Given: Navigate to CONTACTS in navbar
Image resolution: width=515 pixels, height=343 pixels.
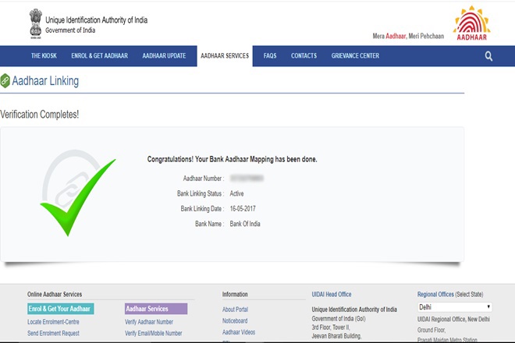Looking at the screenshot, I should pos(304,56).
